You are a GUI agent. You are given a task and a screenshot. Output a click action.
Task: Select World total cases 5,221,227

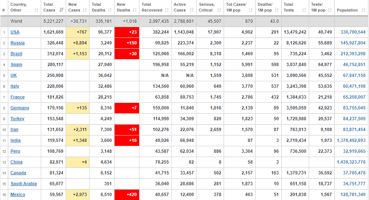53,21
